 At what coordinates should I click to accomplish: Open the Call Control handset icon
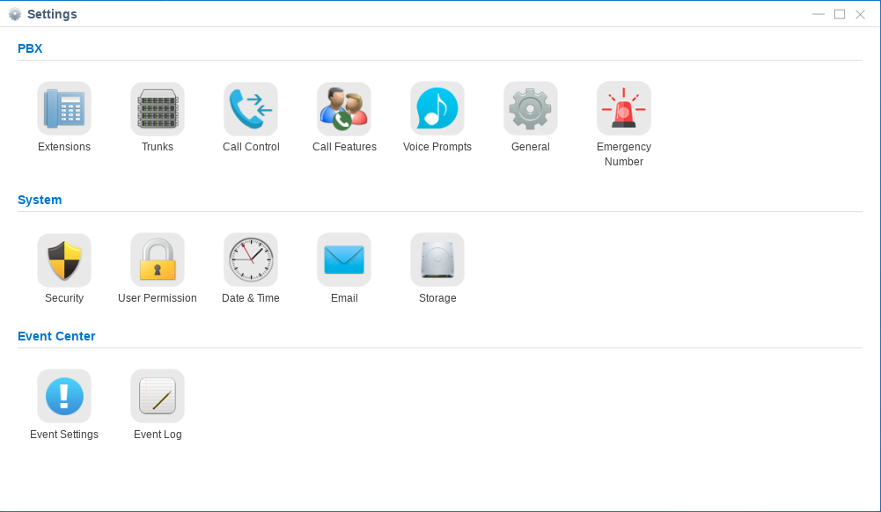251,108
